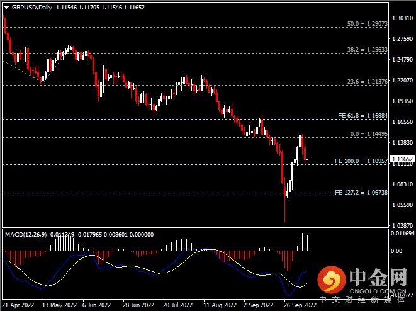Open the chart dropdown triangle beside GBPUSD
This screenshot has width=416, height=311.
7,8
